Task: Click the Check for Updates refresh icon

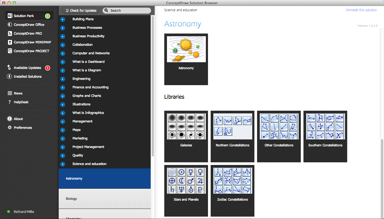Action: coord(67,11)
